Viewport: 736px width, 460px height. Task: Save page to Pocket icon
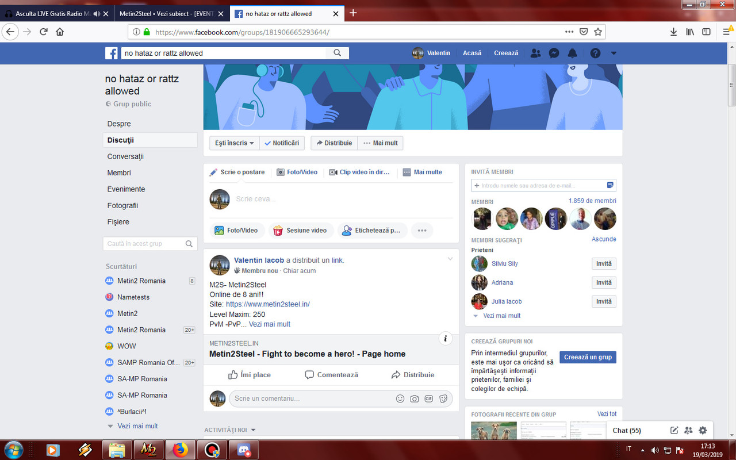point(584,32)
